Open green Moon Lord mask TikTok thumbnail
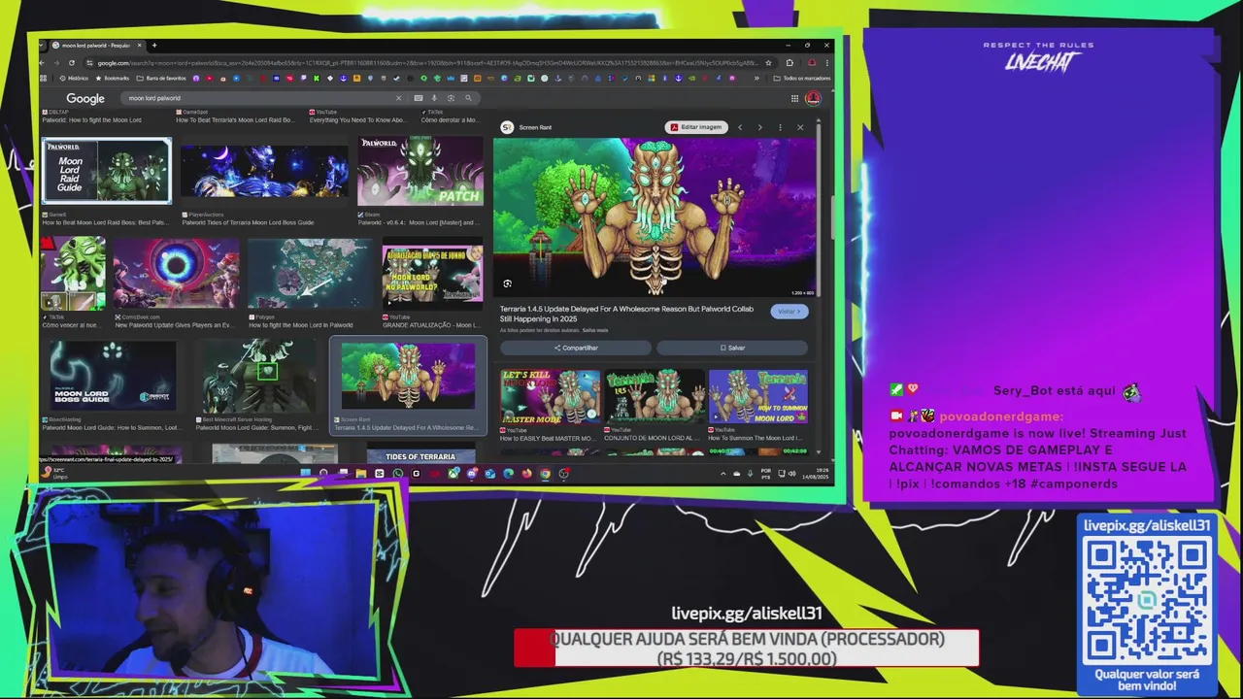Viewport: 1243px width, 699px height. point(74,273)
